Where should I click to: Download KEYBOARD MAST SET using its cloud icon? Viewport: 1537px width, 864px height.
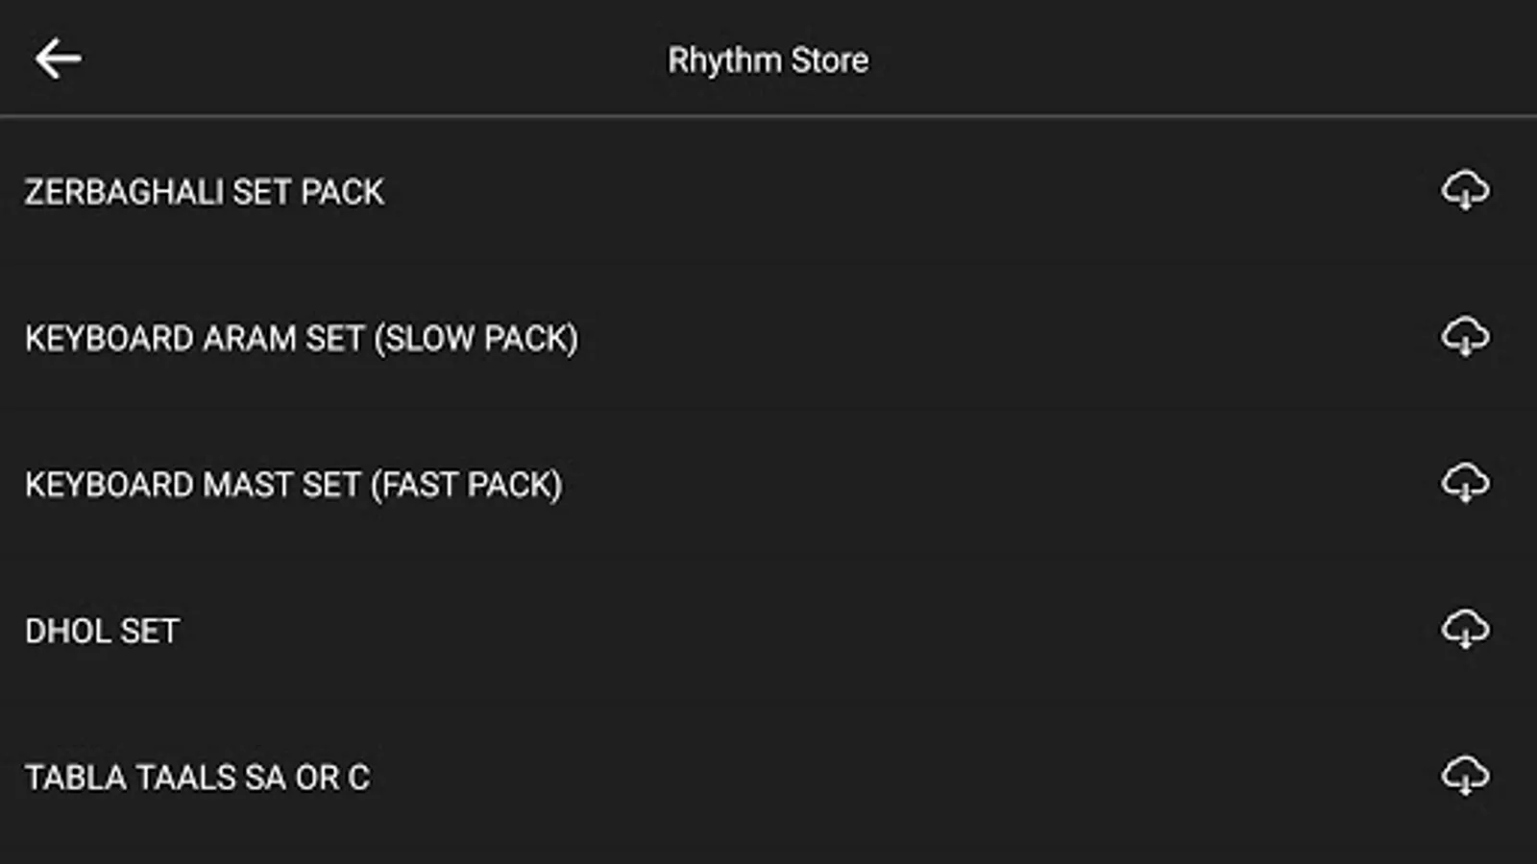(1465, 483)
